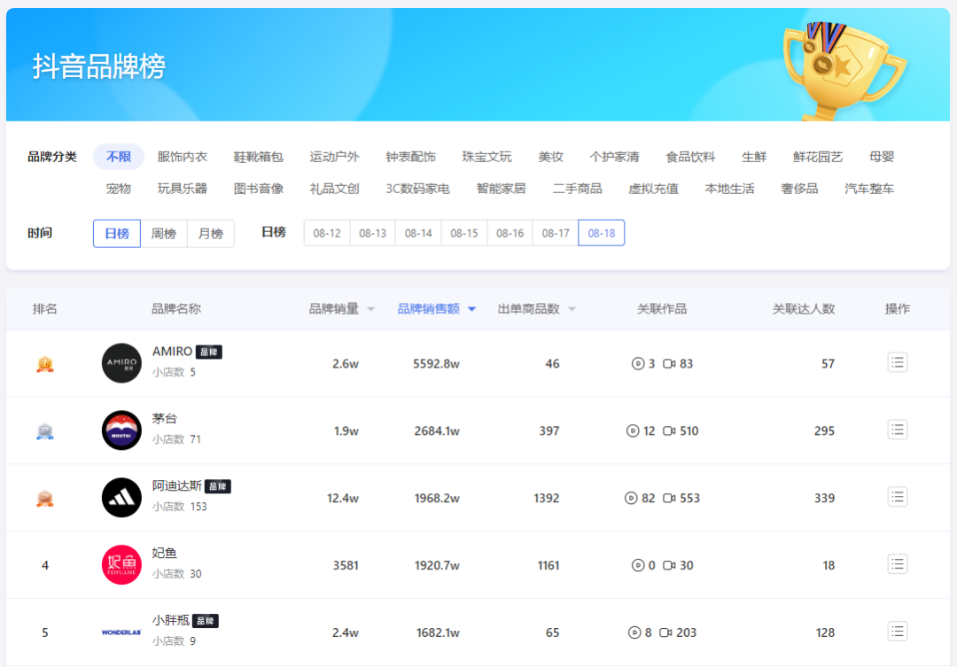Select date 08-14
The height and width of the screenshot is (667, 957).
(x=418, y=233)
